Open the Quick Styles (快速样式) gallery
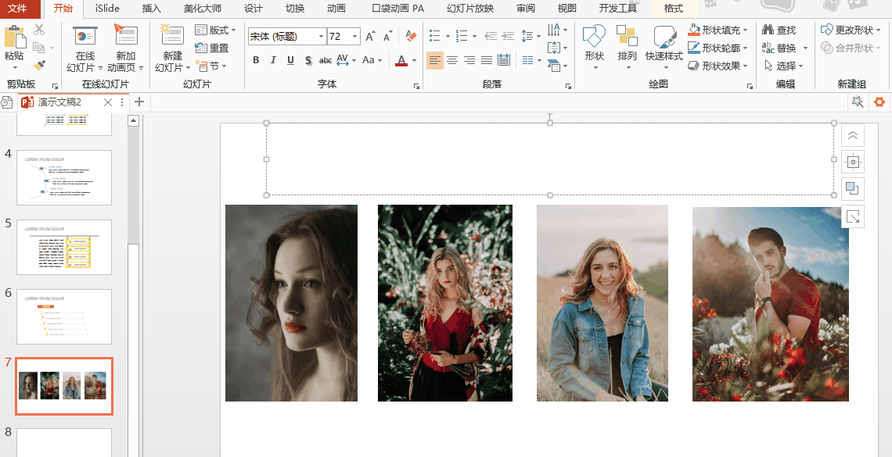The height and width of the screenshot is (457, 892). (664, 48)
